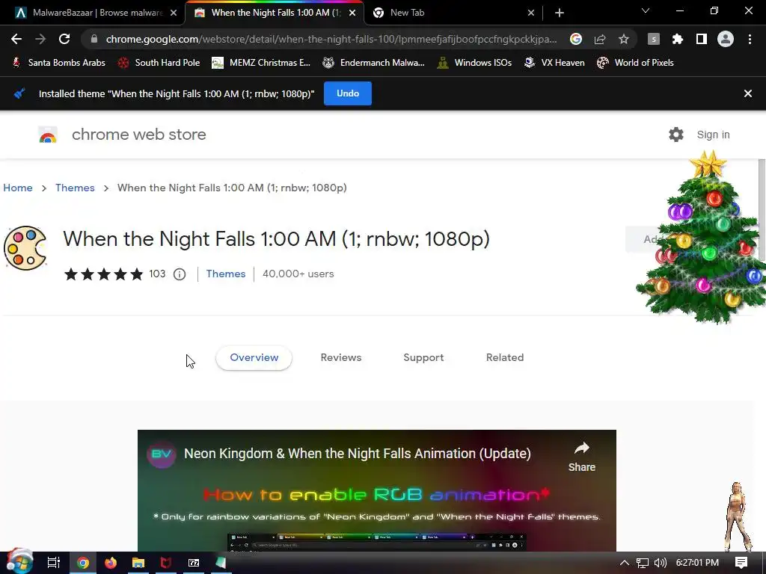
Task: Undo the installed theme
Action: (x=347, y=93)
